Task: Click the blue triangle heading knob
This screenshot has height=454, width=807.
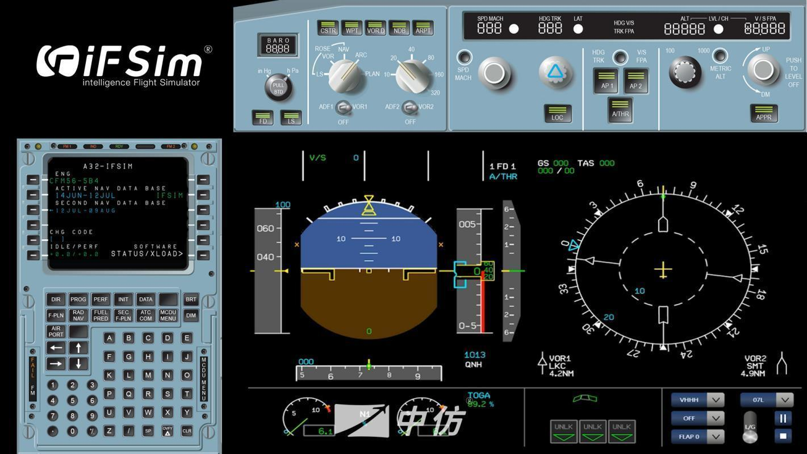Action: (x=554, y=72)
